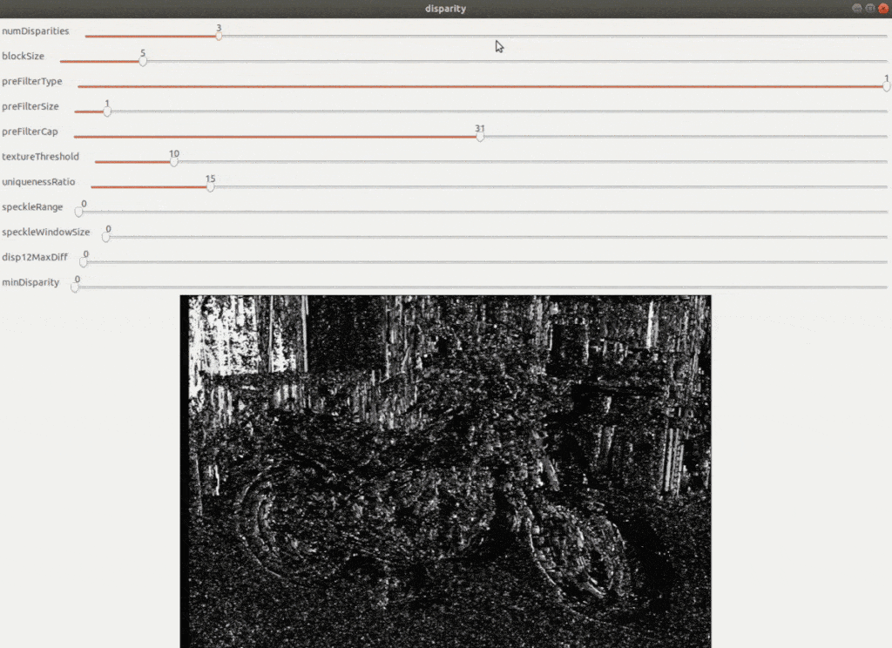This screenshot has height=648, width=892.
Task: Click the textureThreshold slider handle
Action: click(x=174, y=162)
